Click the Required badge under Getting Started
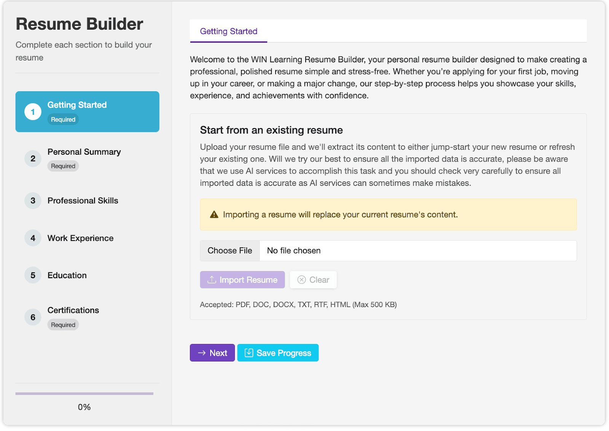Screen dimensions: 609x431 [63, 119]
